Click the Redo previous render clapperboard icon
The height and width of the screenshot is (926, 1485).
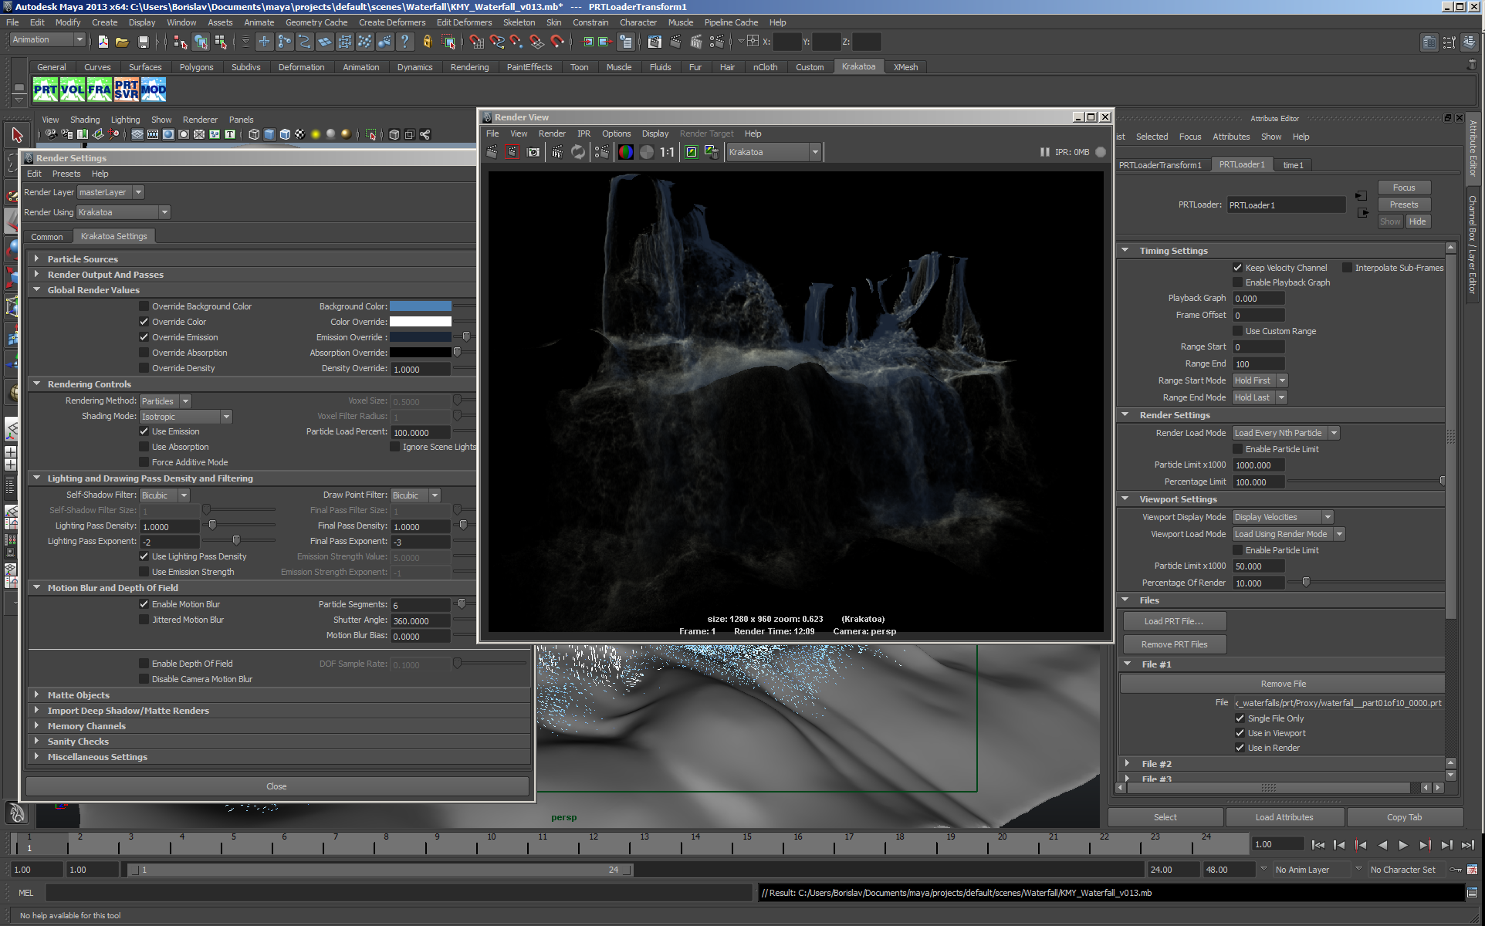click(x=492, y=152)
